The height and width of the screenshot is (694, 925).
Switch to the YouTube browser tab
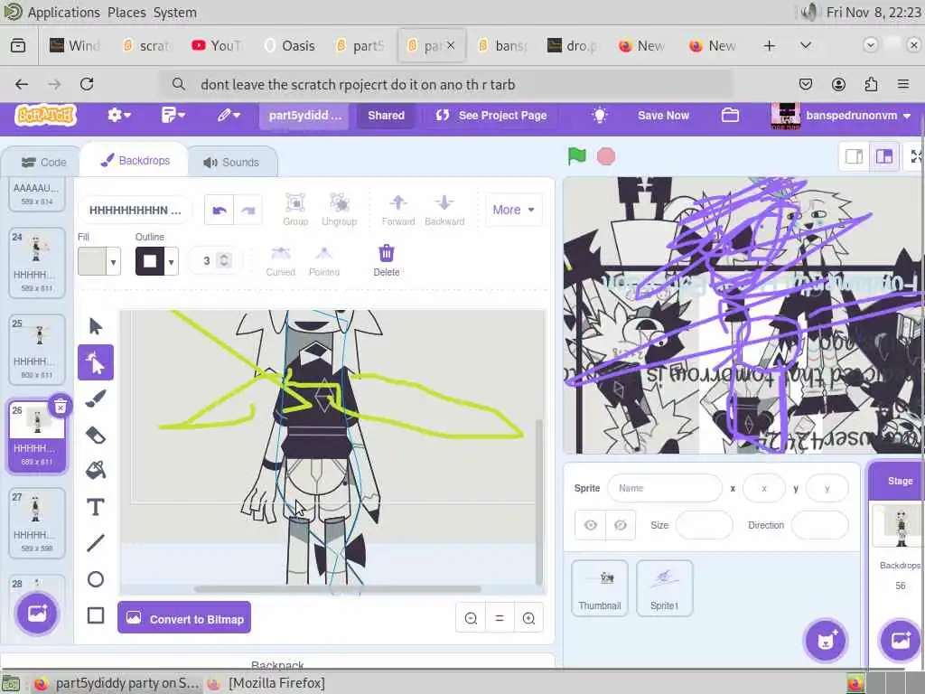point(217,45)
